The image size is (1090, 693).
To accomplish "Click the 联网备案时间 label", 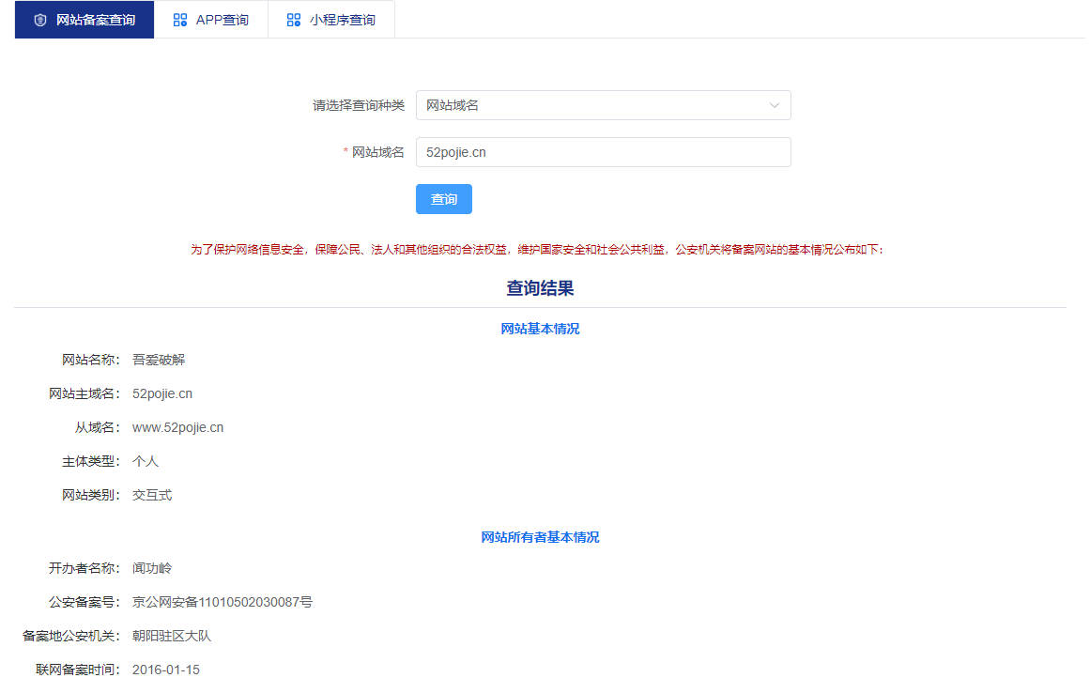I will [77, 670].
